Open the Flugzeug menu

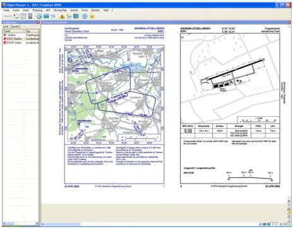[x=37, y=10]
